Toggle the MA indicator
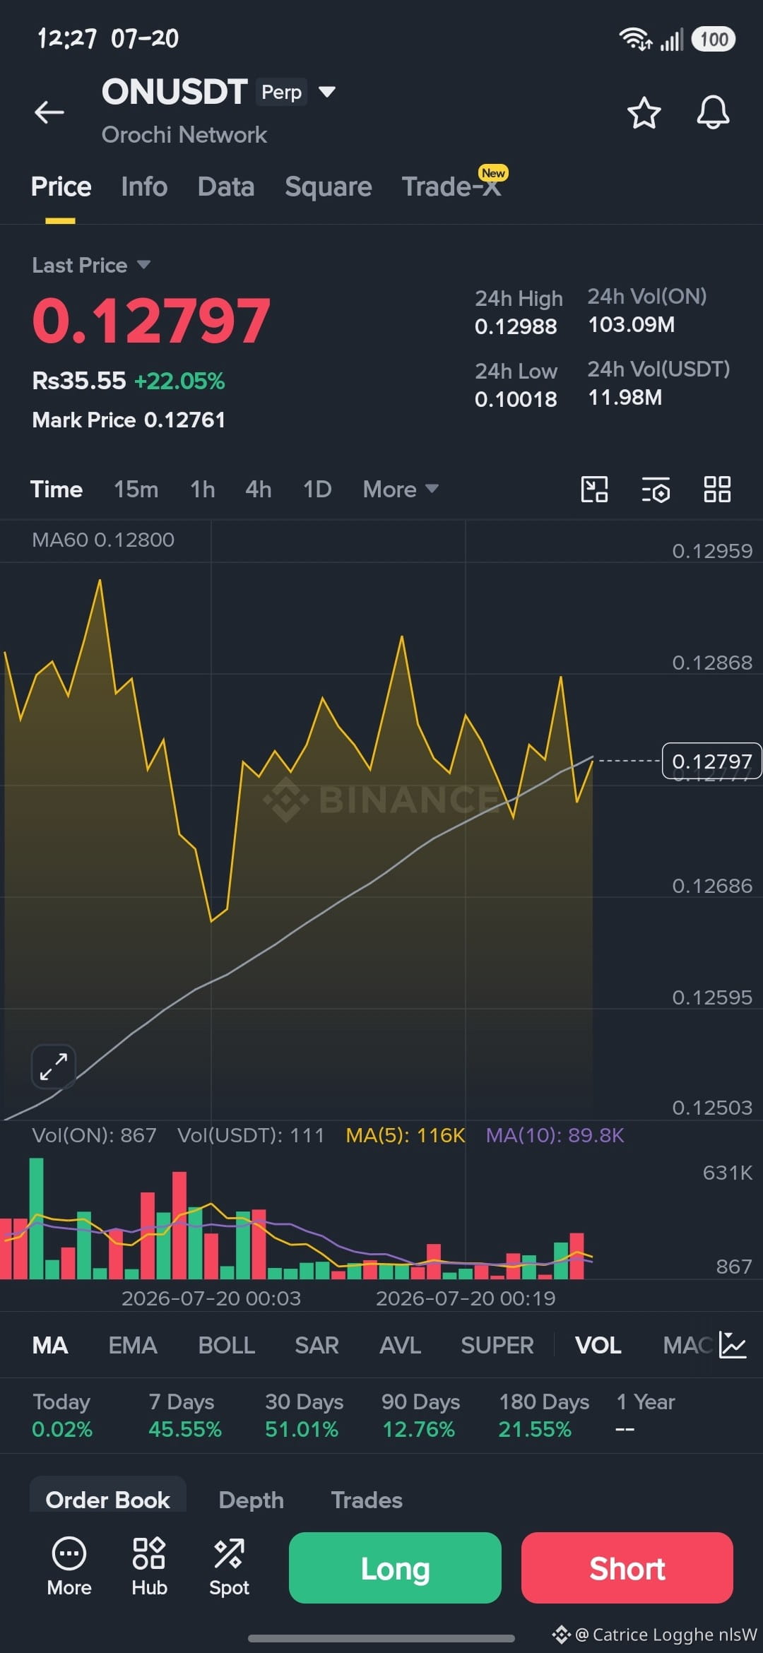This screenshot has width=763, height=1653. coord(50,1345)
